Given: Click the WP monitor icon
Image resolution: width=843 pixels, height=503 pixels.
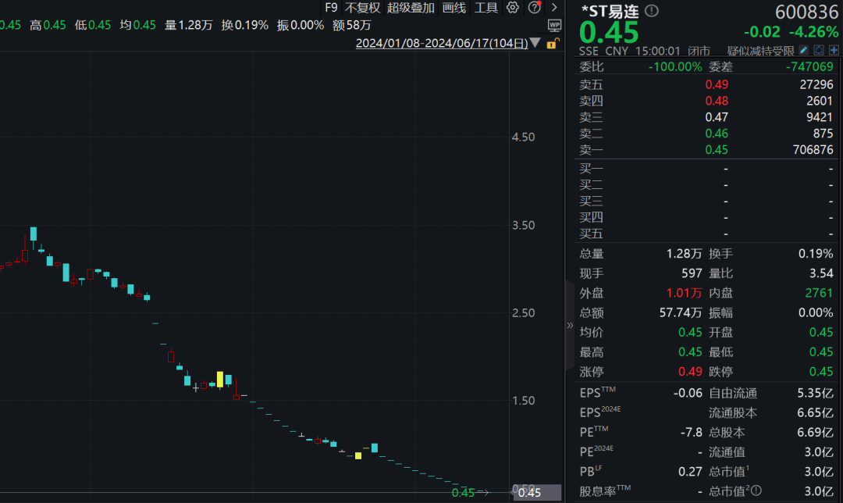Looking at the screenshot, I should pos(554,25).
